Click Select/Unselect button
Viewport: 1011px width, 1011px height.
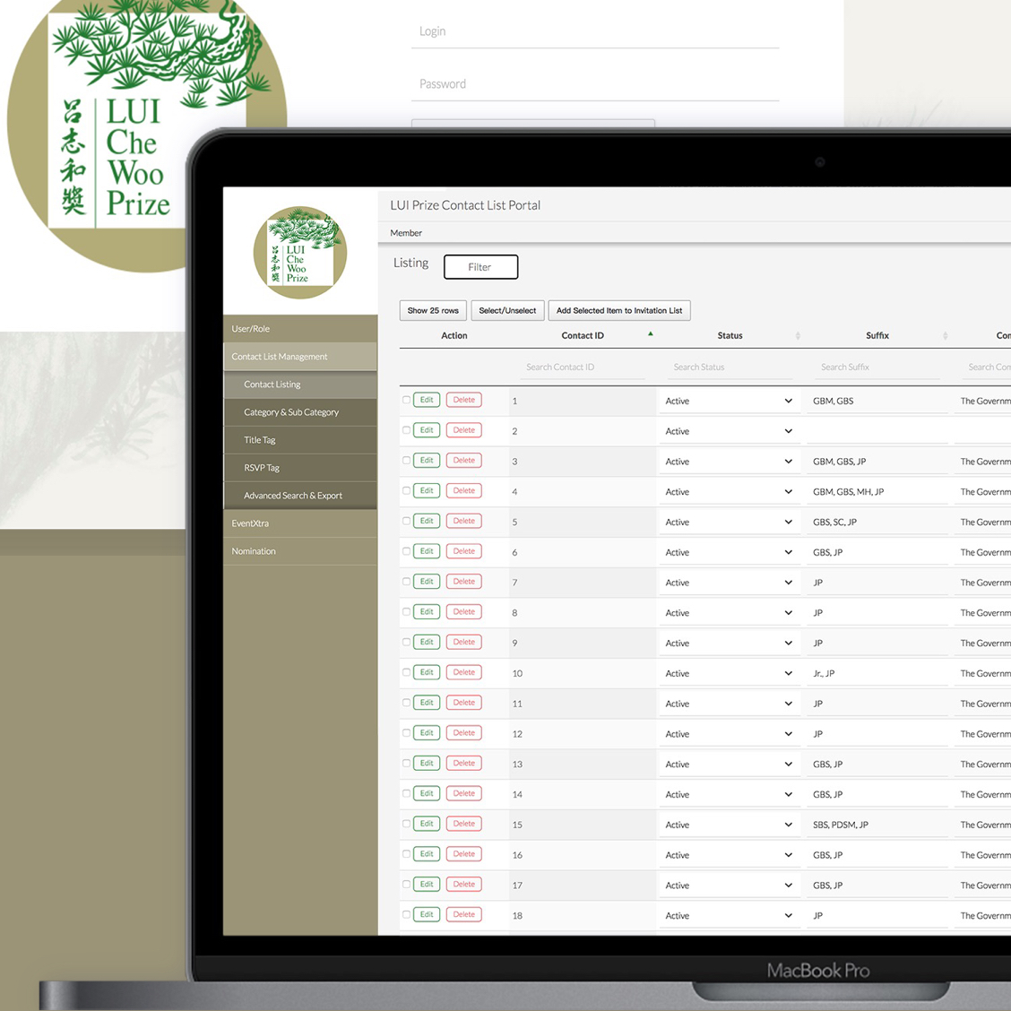507,310
